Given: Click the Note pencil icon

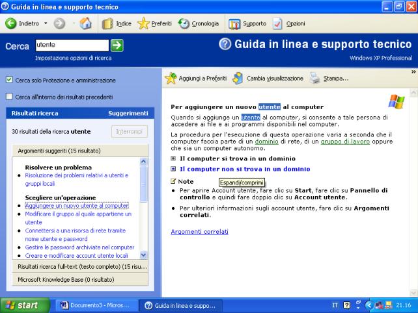Looking at the screenshot, I should (x=173, y=181).
